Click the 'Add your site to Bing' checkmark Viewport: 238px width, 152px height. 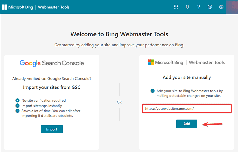[152, 91]
